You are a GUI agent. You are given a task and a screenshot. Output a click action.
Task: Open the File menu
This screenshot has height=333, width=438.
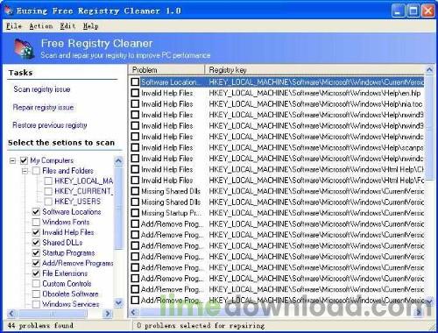point(14,26)
